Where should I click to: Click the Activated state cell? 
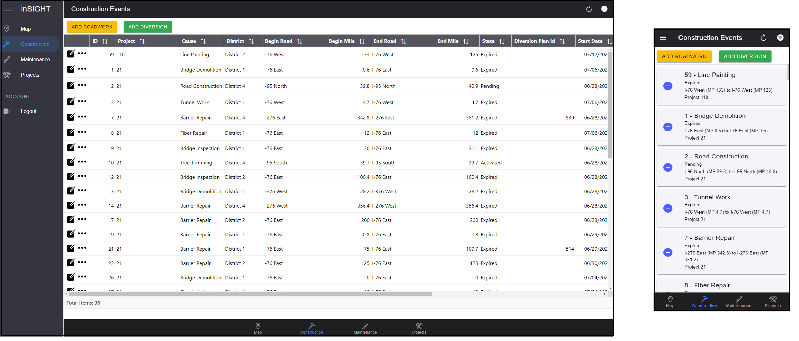tap(491, 163)
